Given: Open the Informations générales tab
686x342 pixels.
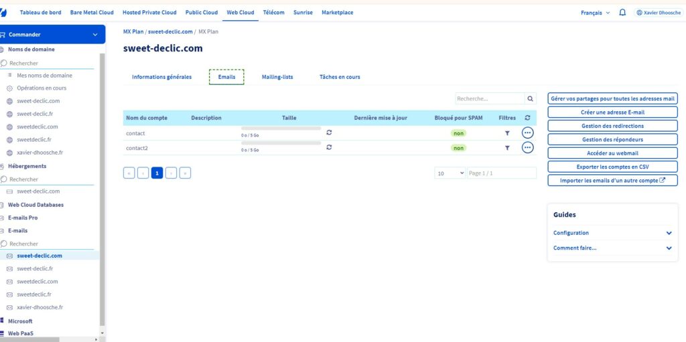Looking at the screenshot, I should click(x=161, y=77).
